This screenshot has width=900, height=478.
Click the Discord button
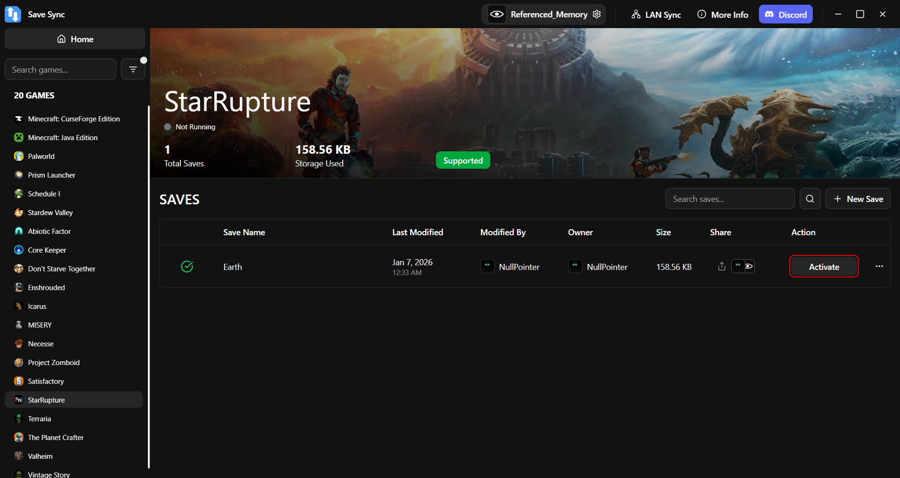click(x=786, y=14)
